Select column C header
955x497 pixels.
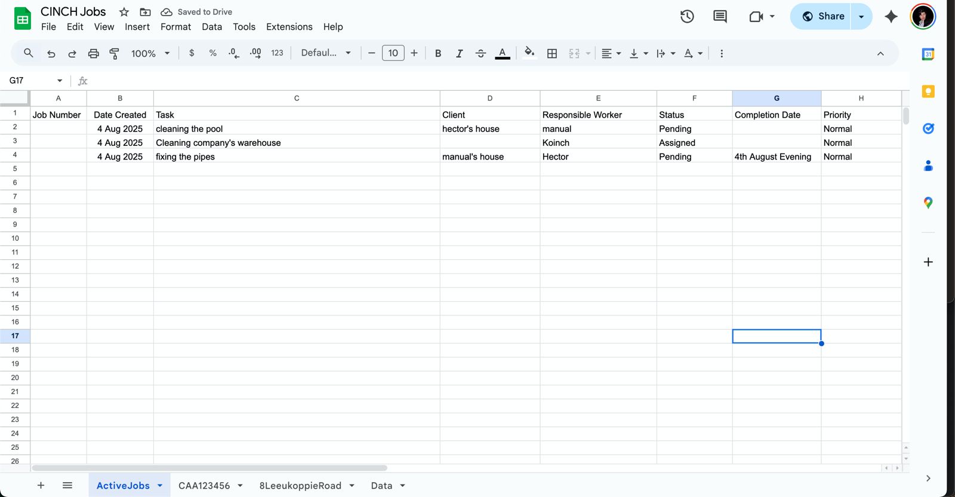297,98
